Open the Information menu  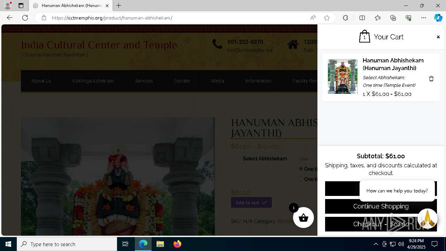pyautogui.click(x=258, y=81)
